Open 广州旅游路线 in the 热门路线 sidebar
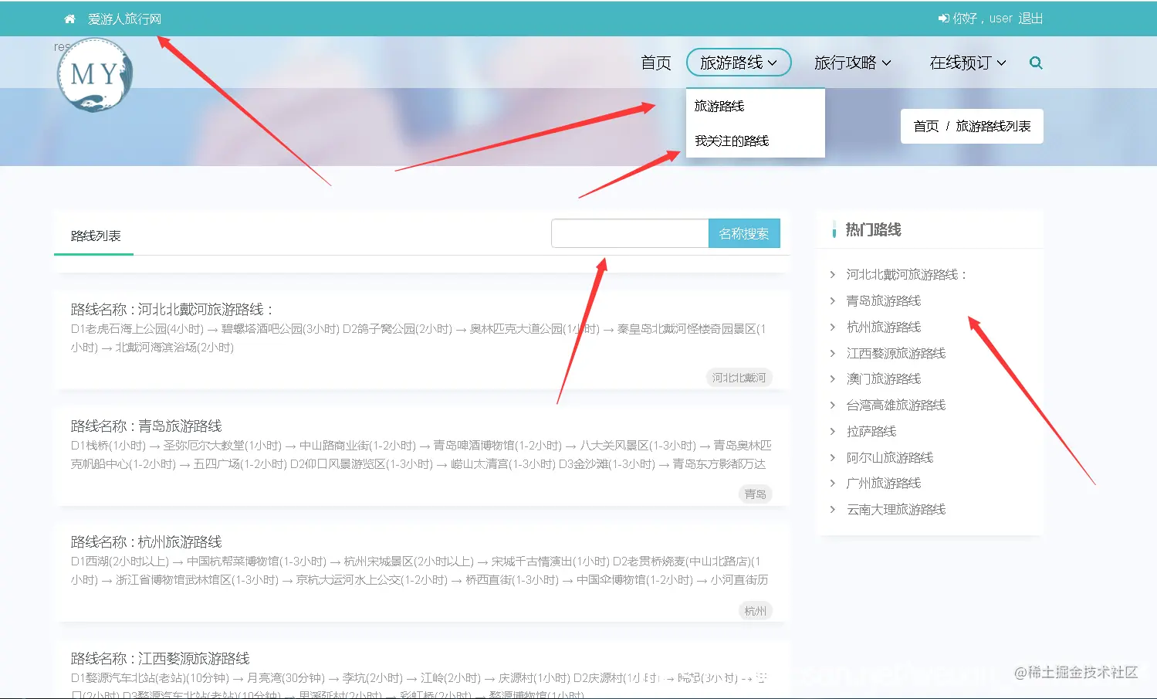 pyautogui.click(x=884, y=483)
